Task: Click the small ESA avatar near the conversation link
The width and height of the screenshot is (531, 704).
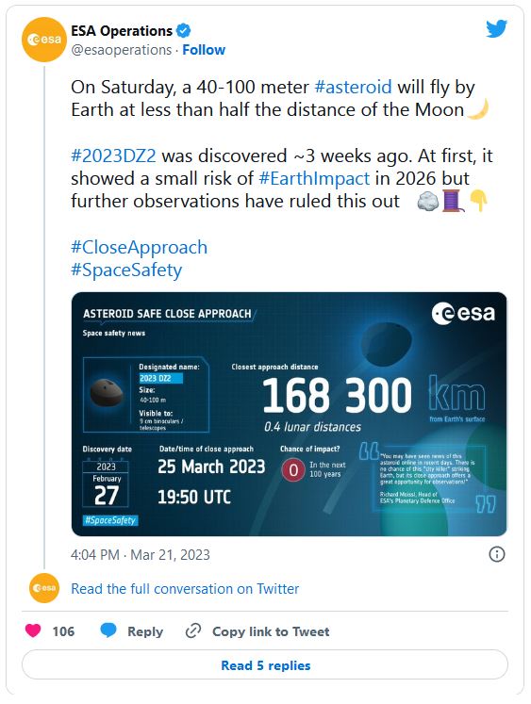Action: click(x=44, y=588)
